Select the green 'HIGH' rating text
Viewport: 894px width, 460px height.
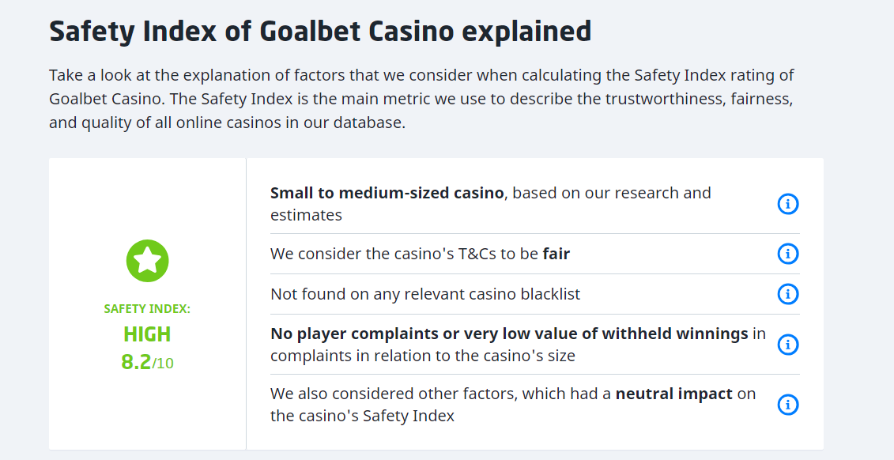pos(147,334)
